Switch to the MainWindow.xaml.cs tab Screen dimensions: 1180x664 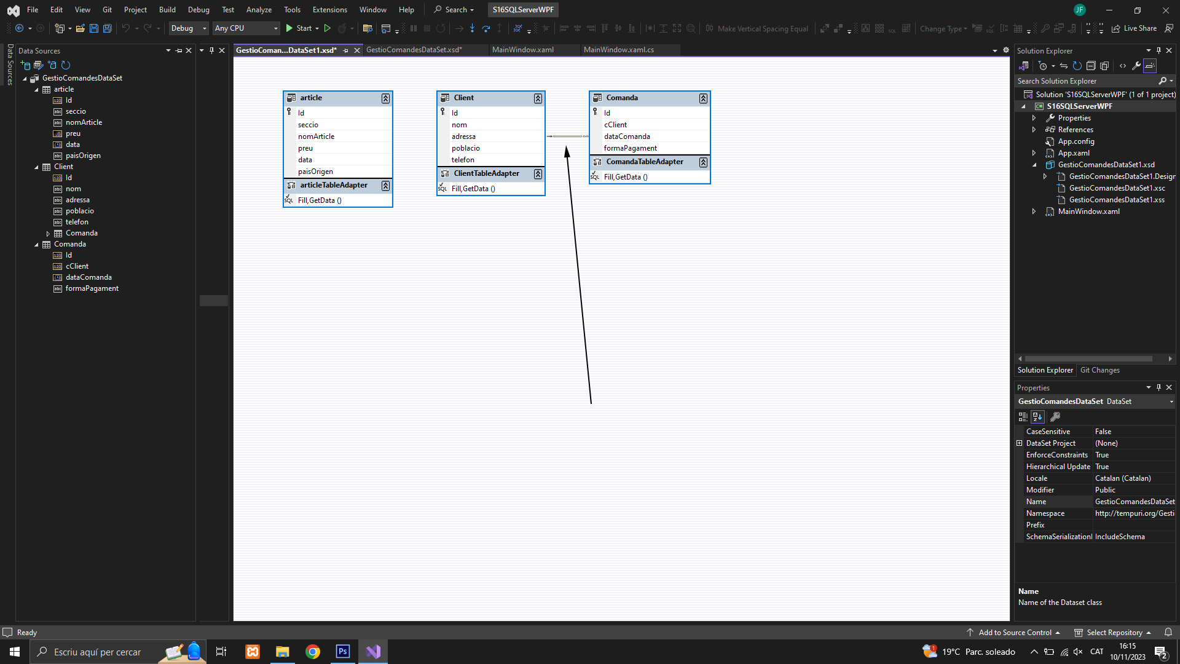click(x=618, y=50)
